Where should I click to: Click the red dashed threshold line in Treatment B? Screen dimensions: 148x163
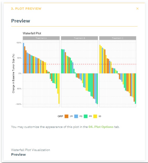click(80, 64)
